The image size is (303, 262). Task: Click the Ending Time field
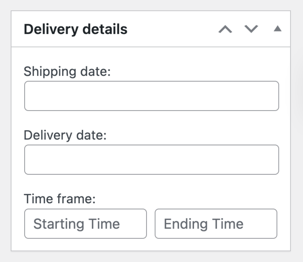216,224
